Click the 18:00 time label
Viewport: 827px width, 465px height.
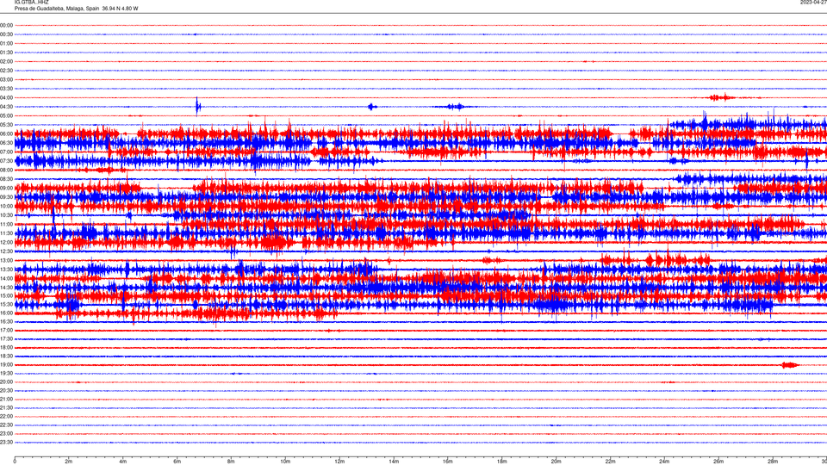pyautogui.click(x=6, y=347)
